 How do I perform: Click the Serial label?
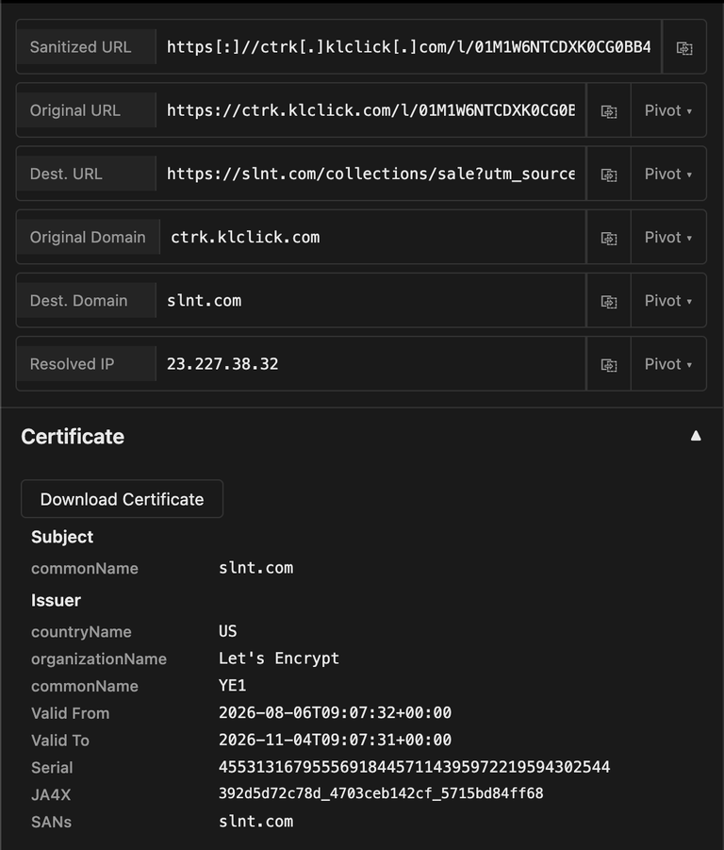click(52, 768)
